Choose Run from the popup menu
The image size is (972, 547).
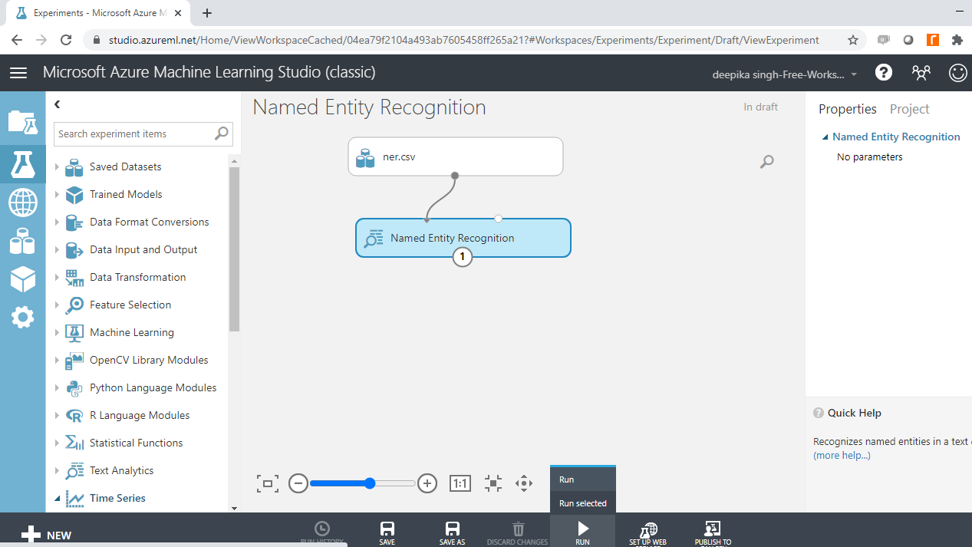(x=583, y=479)
